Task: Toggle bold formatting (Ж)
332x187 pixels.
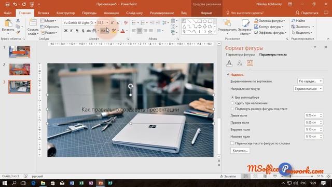Action: pyautogui.click(x=66, y=31)
